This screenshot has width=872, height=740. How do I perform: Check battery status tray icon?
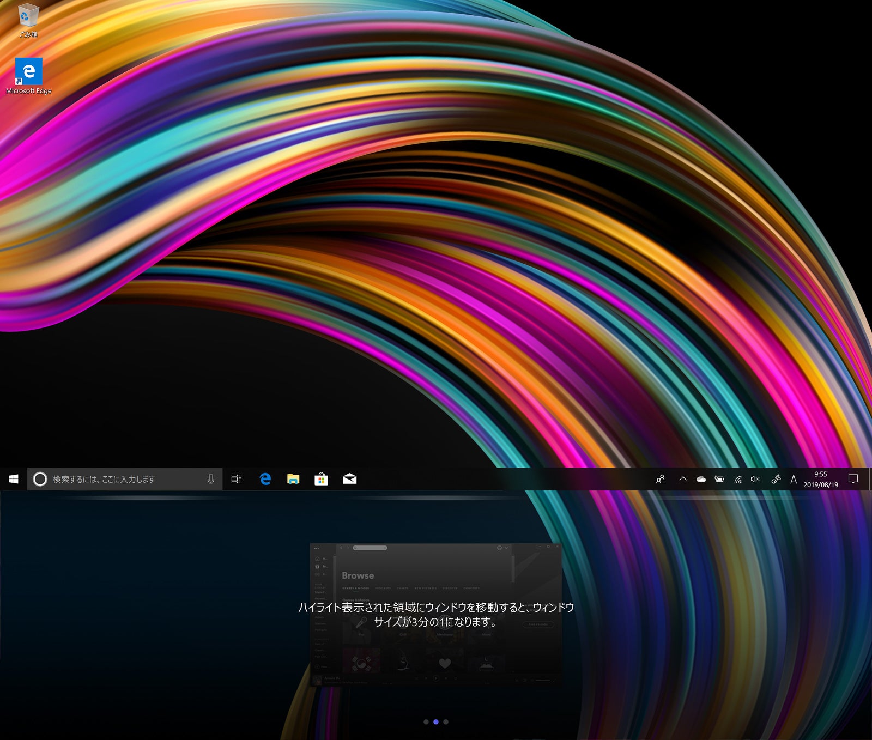pyautogui.click(x=719, y=479)
